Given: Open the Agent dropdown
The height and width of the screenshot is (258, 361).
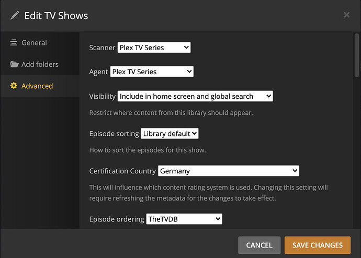Looking at the screenshot, I should click(x=152, y=72).
